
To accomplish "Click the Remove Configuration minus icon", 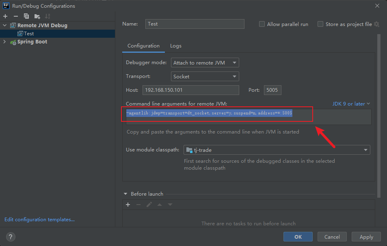I will click(x=16, y=16).
